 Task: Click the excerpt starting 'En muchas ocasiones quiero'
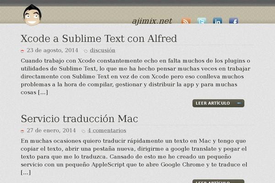(134, 156)
